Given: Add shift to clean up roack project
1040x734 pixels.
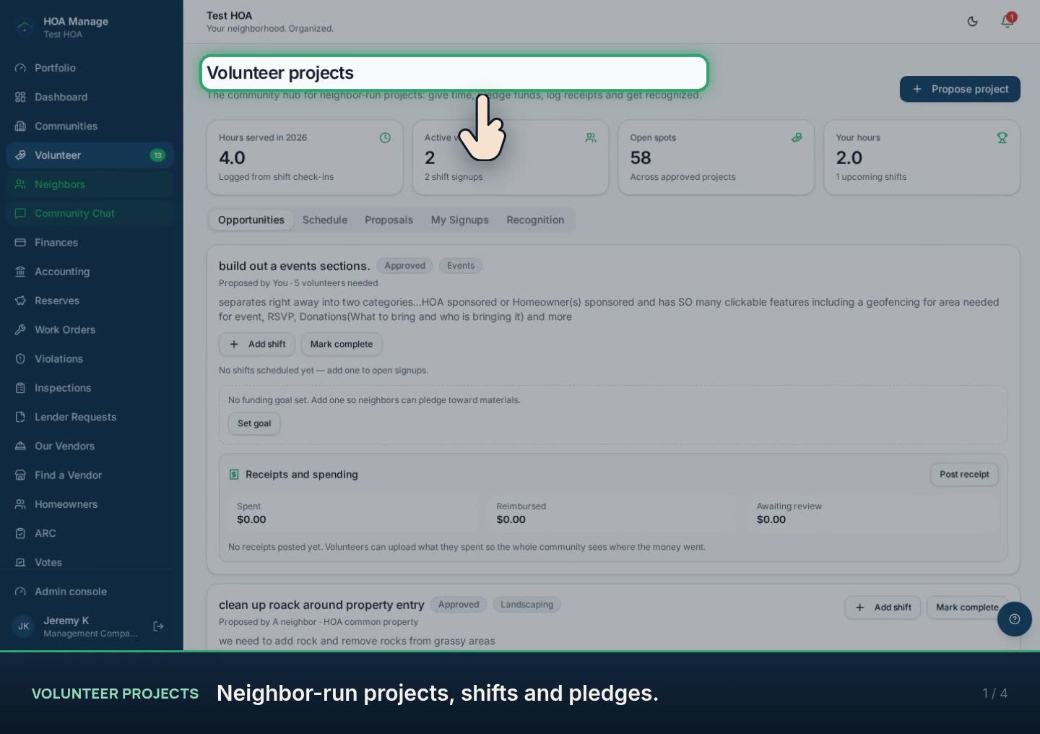Looking at the screenshot, I should (x=883, y=608).
